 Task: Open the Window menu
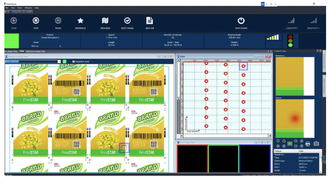point(28,8)
